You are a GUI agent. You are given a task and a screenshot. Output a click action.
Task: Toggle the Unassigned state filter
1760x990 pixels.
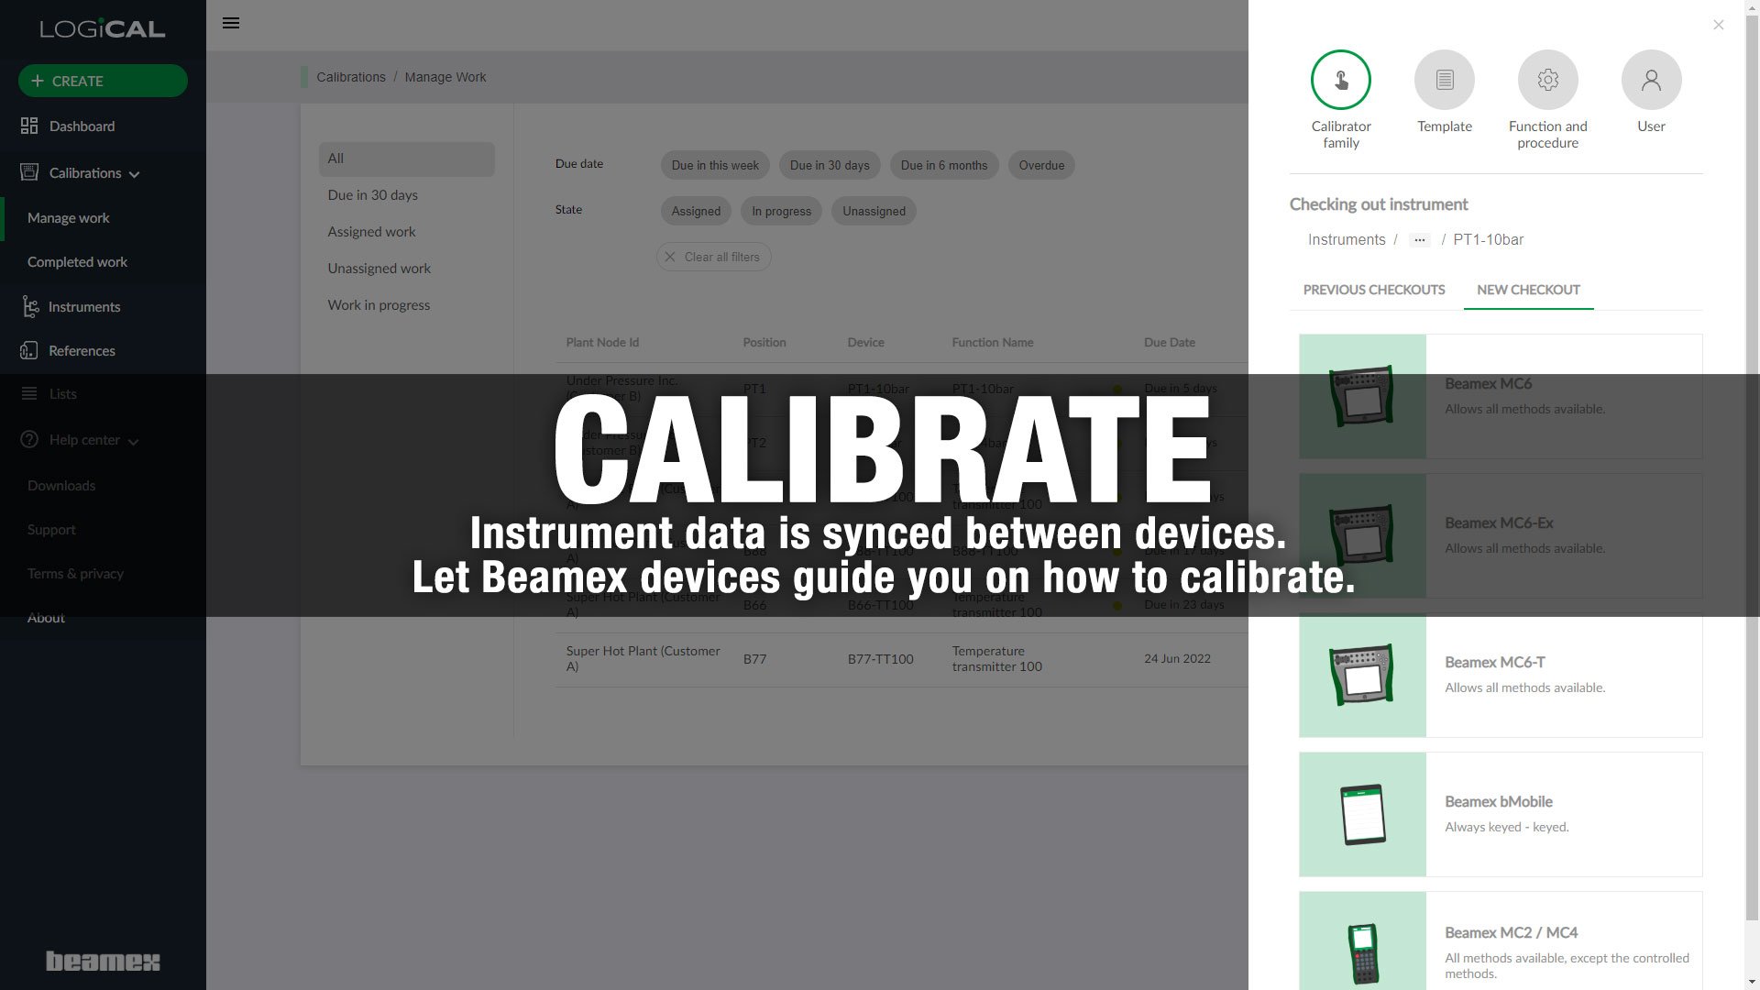(x=874, y=211)
